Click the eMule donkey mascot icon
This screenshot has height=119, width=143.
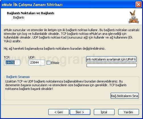pyautogui.click(x=134, y=17)
